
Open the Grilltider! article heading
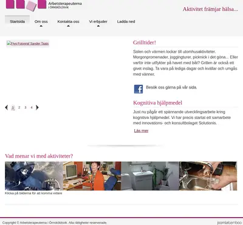coord(145,42)
